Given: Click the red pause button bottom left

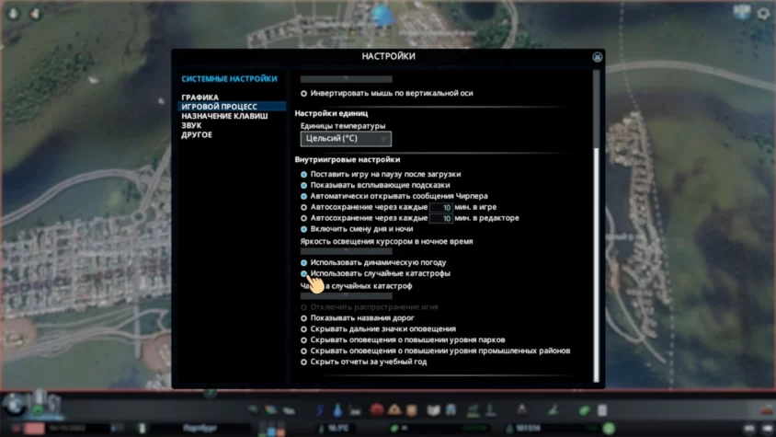Looking at the screenshot, I should point(34,428).
